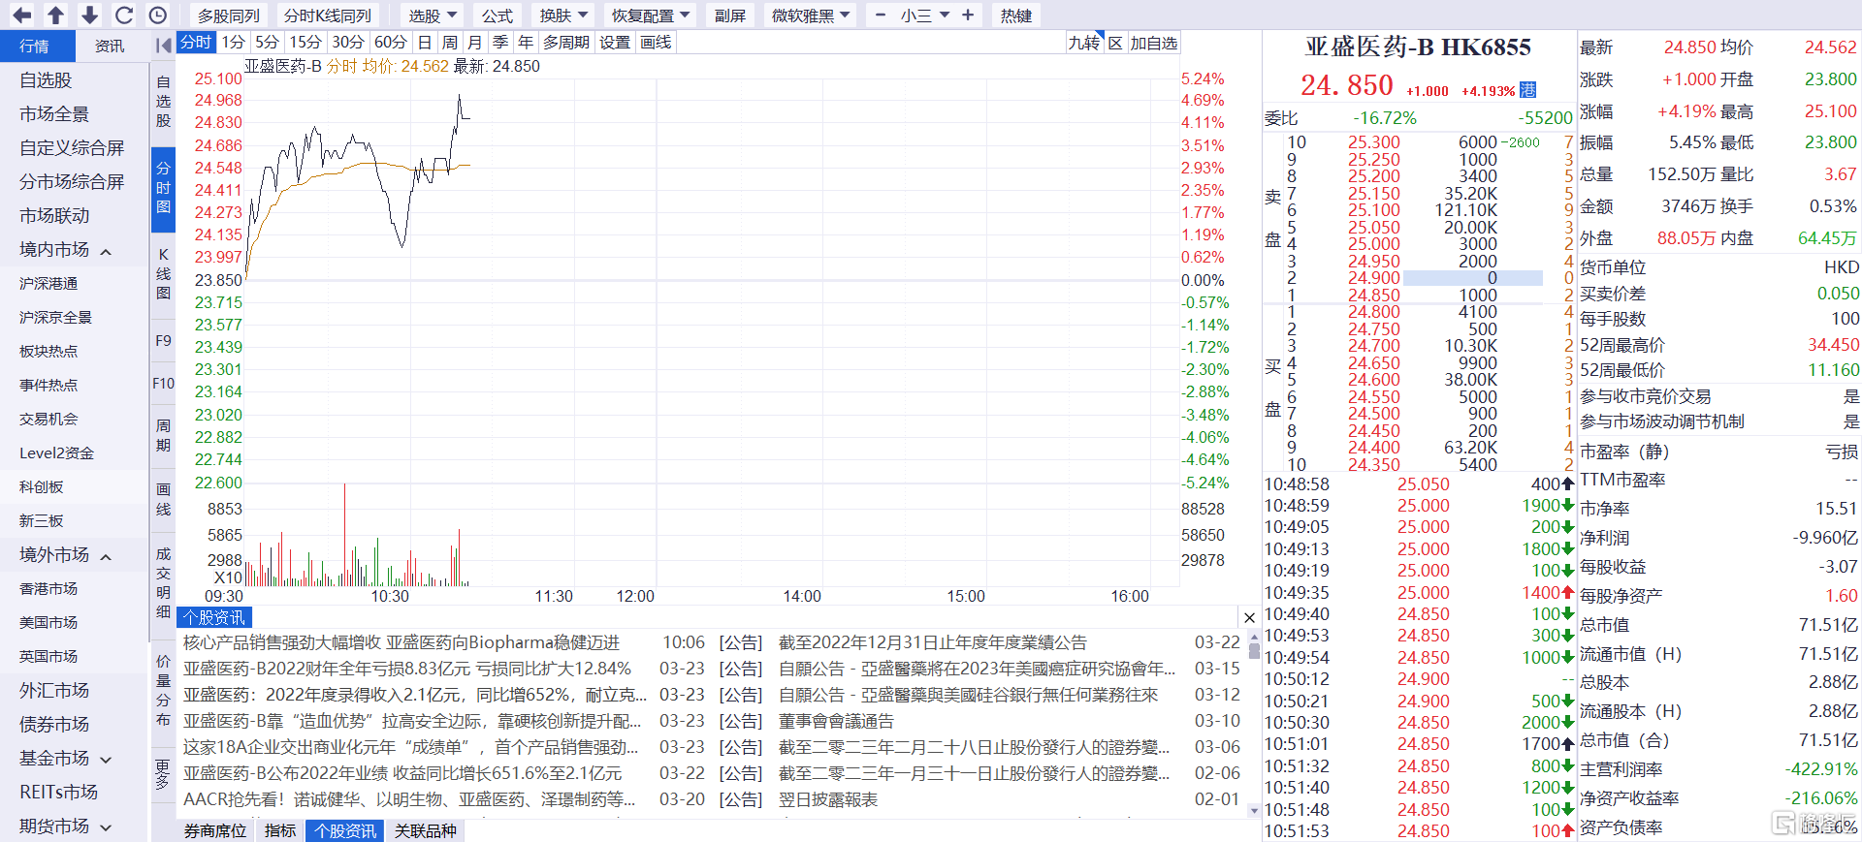
Task: Switch to the 资讯 tab
Action: (x=110, y=46)
